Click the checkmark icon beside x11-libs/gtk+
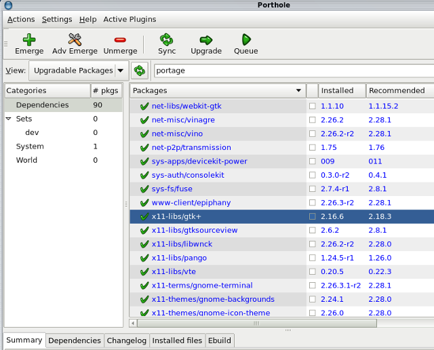 [144, 216]
